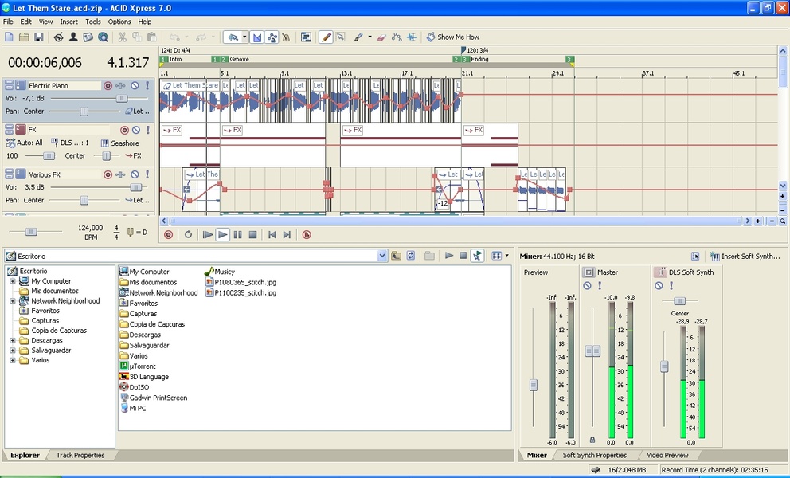This screenshot has height=478, width=790.
Task: Pause playback in the transport bar
Action: pos(238,234)
